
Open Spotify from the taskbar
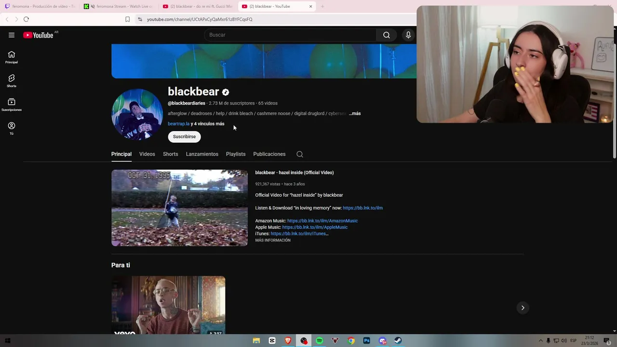[x=320, y=341]
